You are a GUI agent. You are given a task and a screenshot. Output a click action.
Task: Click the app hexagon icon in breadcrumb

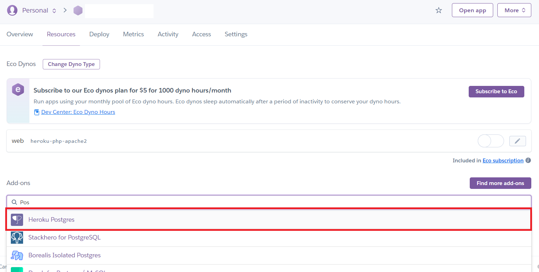[x=78, y=10]
